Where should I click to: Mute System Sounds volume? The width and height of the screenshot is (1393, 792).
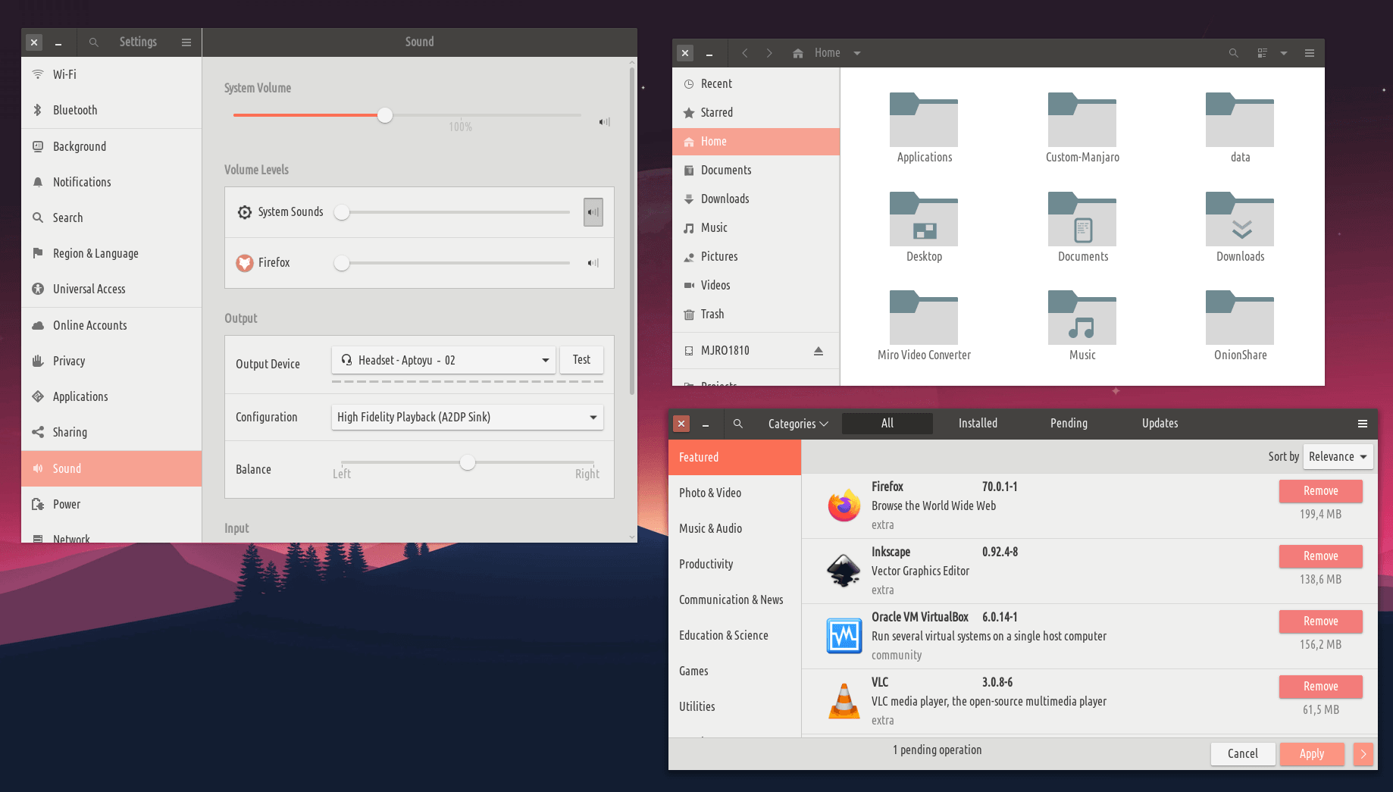tap(593, 212)
